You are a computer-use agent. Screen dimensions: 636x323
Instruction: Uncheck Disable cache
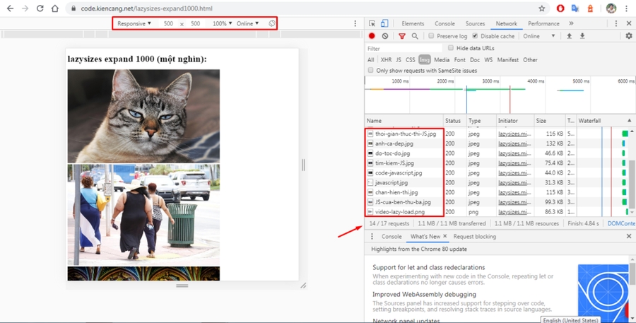(475, 36)
